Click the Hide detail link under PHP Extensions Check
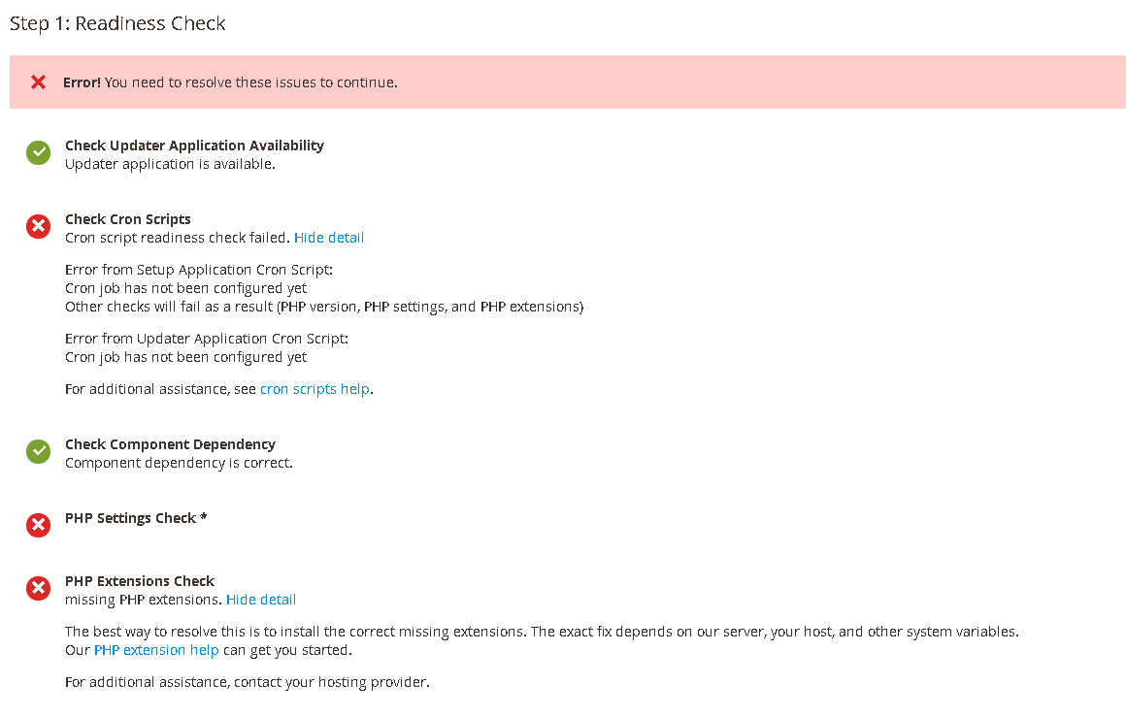 (261, 599)
